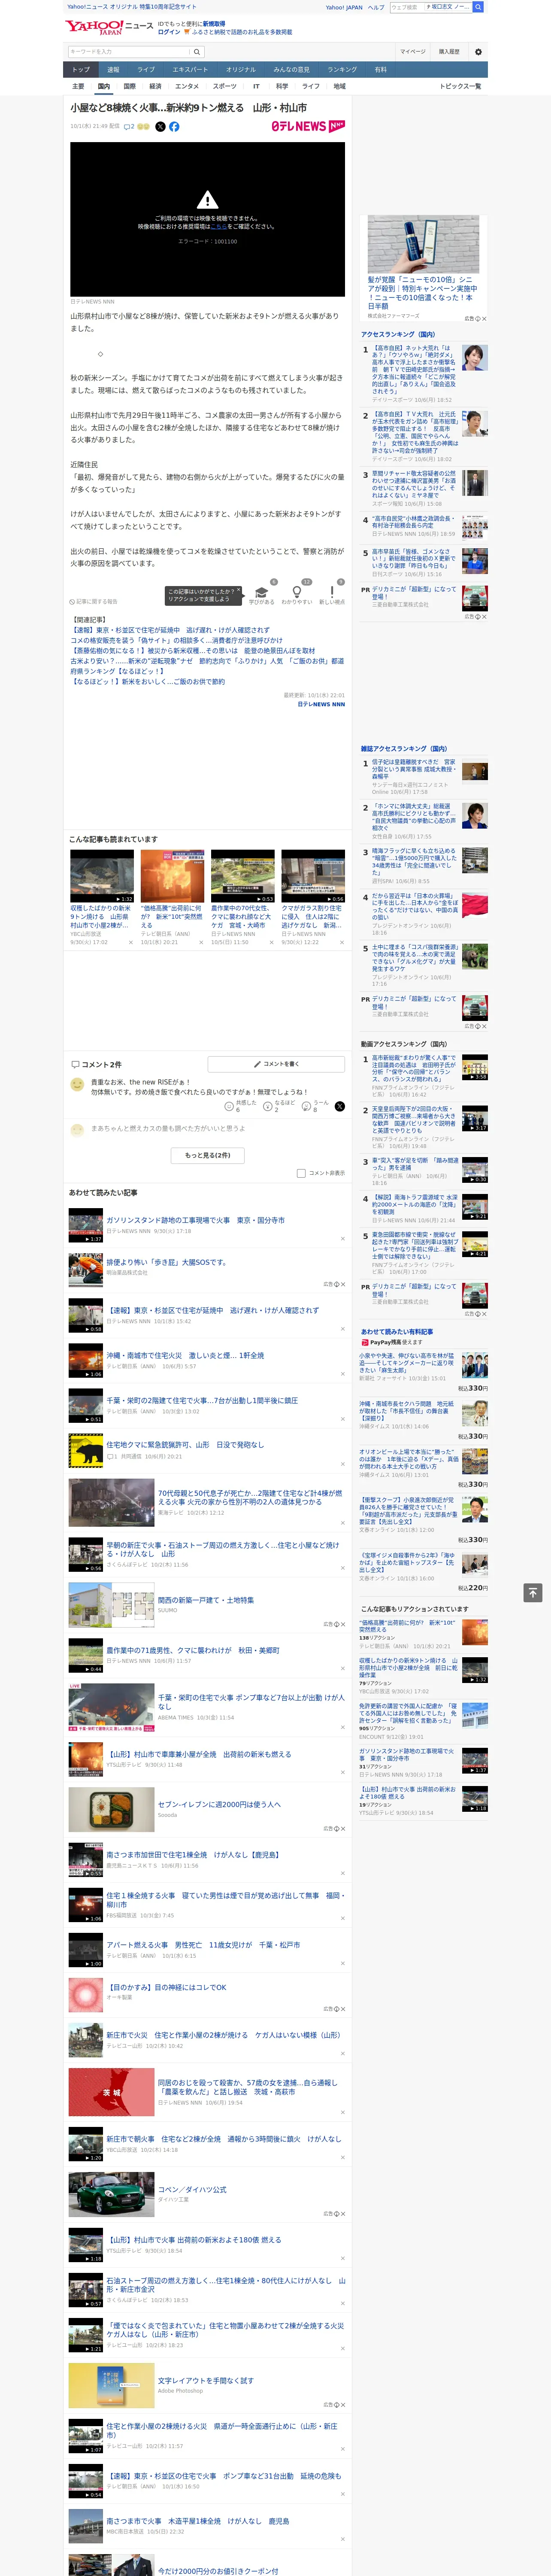Viewport: 551px width, 2576px height.
Task: Open settings gear icon in header
Action: (477, 51)
